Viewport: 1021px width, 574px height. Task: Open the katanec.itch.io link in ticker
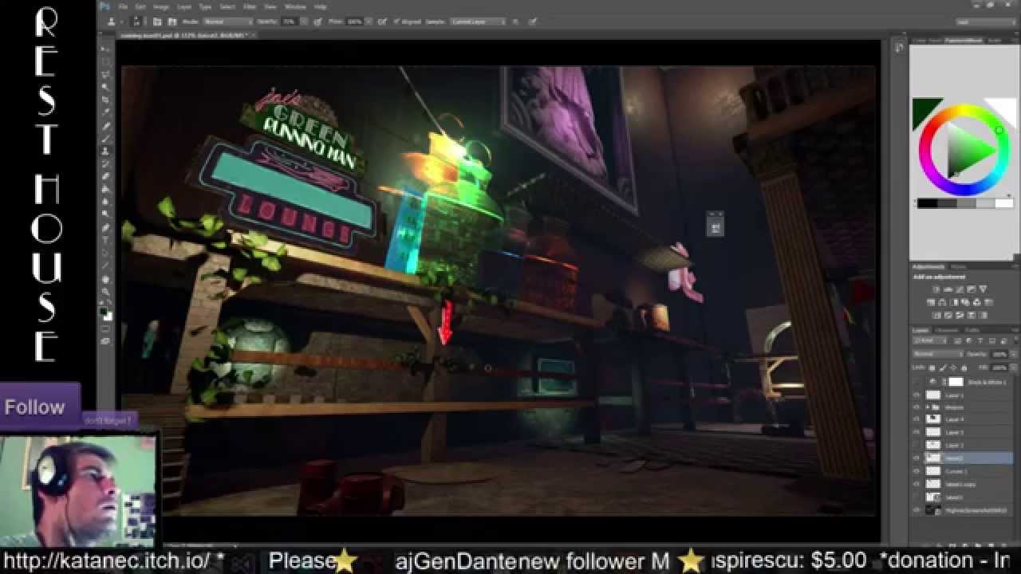tap(107, 560)
